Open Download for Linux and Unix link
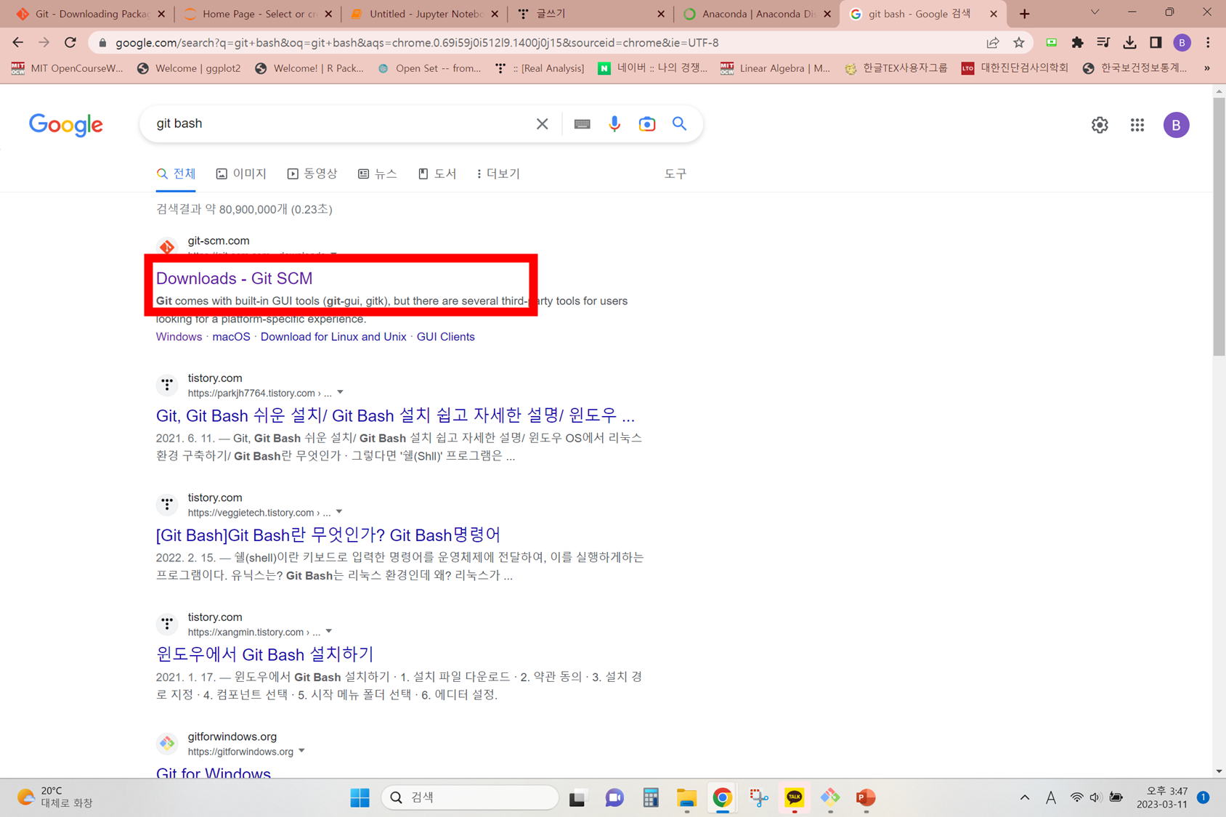The height and width of the screenshot is (817, 1226). [x=333, y=337]
